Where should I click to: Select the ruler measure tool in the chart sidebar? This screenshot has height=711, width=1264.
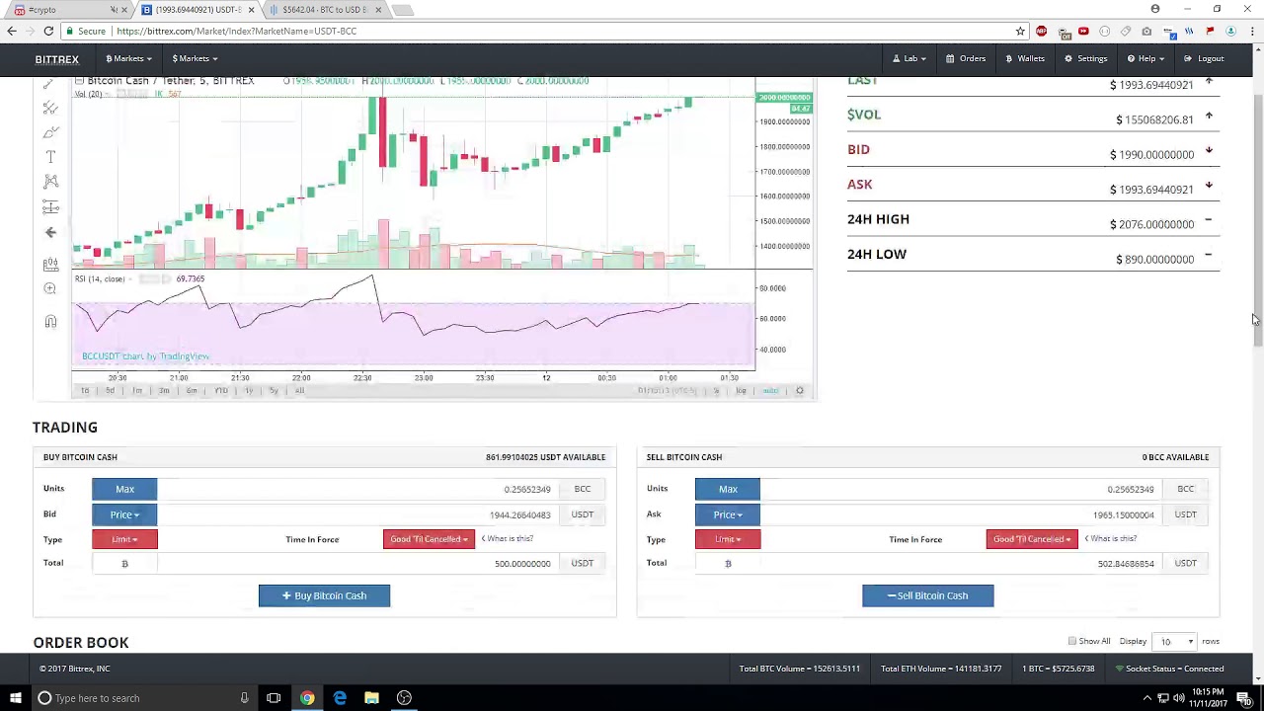coord(50,264)
